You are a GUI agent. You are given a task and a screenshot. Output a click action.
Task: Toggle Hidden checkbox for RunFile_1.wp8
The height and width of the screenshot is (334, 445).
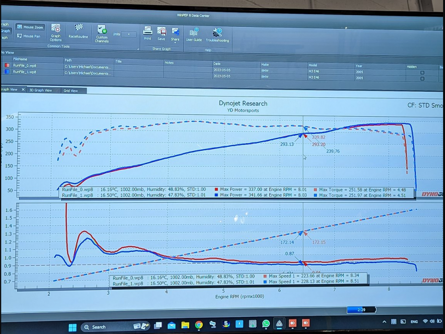422,78
